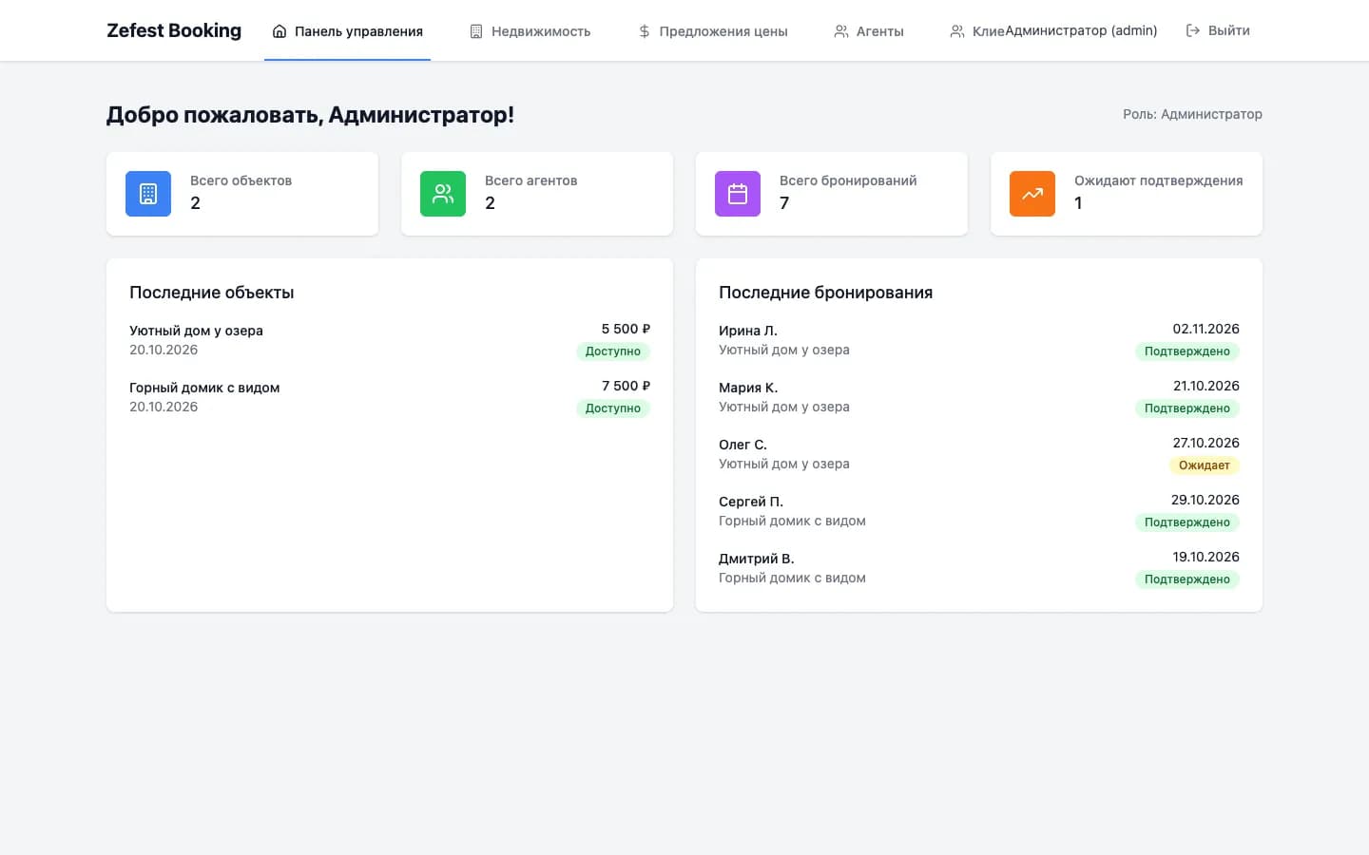The image size is (1369, 855).
Task: Click the Роль: Администратор label
Action: (x=1192, y=114)
